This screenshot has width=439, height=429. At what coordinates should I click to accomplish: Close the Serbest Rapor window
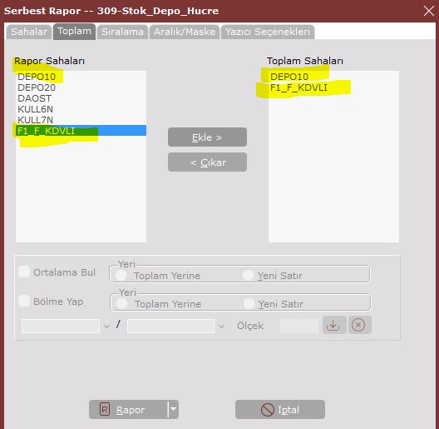pyautogui.click(x=428, y=11)
